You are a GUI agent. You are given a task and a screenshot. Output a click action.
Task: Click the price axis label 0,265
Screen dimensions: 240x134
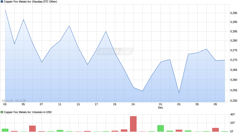pyautogui.click(x=234, y=70)
